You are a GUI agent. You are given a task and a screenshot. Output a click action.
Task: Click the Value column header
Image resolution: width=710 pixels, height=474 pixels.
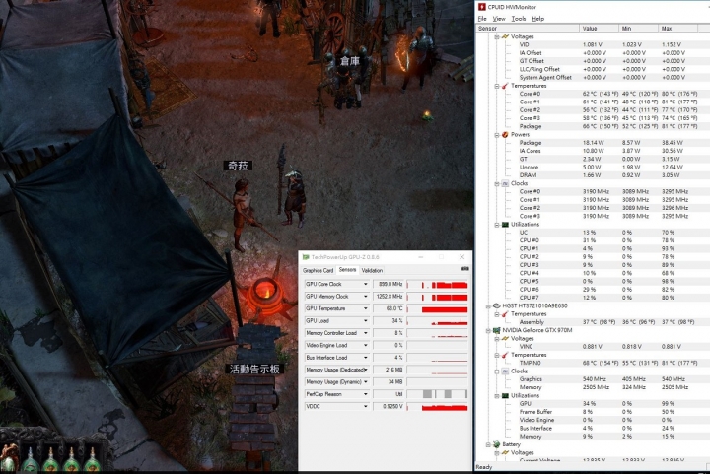click(599, 28)
